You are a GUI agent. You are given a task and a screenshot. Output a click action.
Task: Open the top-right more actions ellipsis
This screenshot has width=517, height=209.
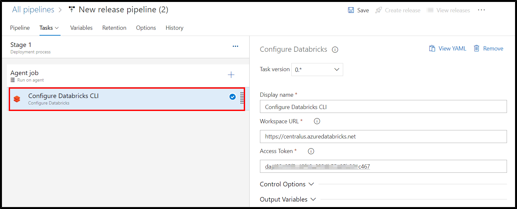click(481, 10)
